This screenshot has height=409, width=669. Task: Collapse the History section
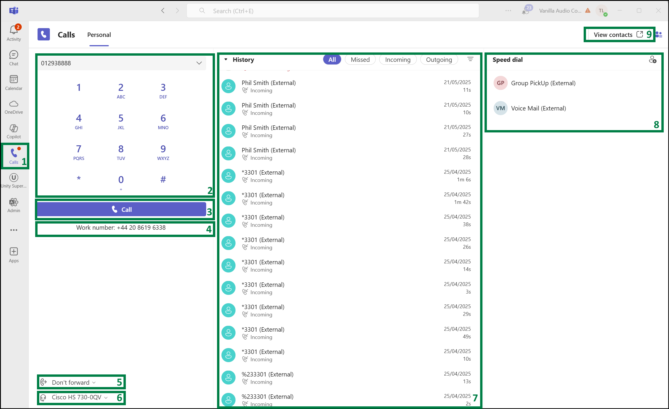(226, 59)
